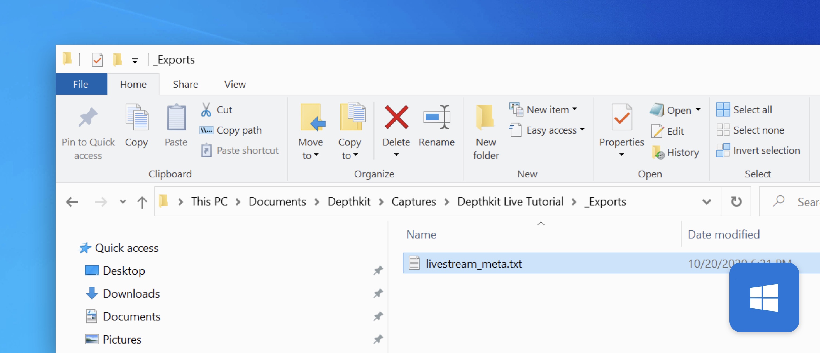The width and height of the screenshot is (820, 353).
Task: Click the Rename icon in Organize group
Action: click(x=436, y=117)
